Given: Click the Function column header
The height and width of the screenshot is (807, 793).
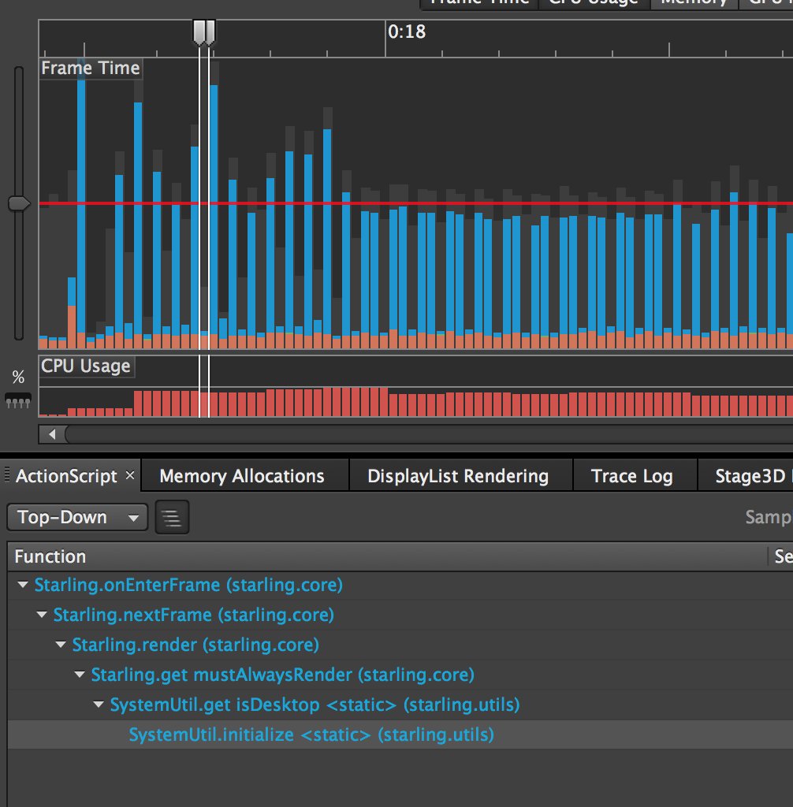Looking at the screenshot, I should click(x=387, y=556).
